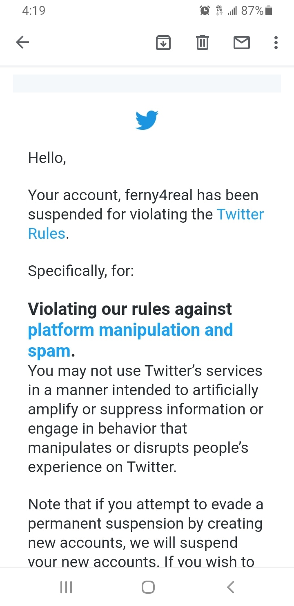Tap the back arrow to leave email
294x606 pixels.
pyautogui.click(x=22, y=42)
